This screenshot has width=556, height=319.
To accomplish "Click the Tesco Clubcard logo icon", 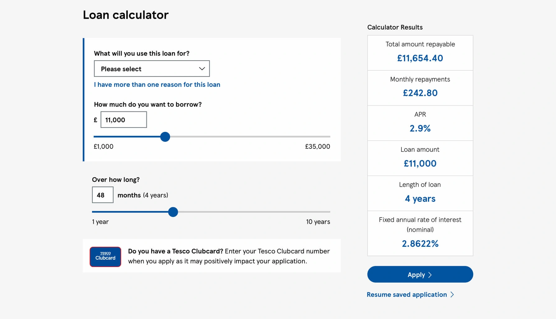I will (105, 257).
